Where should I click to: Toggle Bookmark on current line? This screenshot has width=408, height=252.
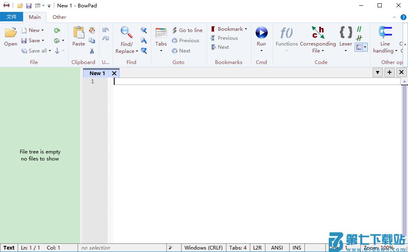pyautogui.click(x=227, y=29)
